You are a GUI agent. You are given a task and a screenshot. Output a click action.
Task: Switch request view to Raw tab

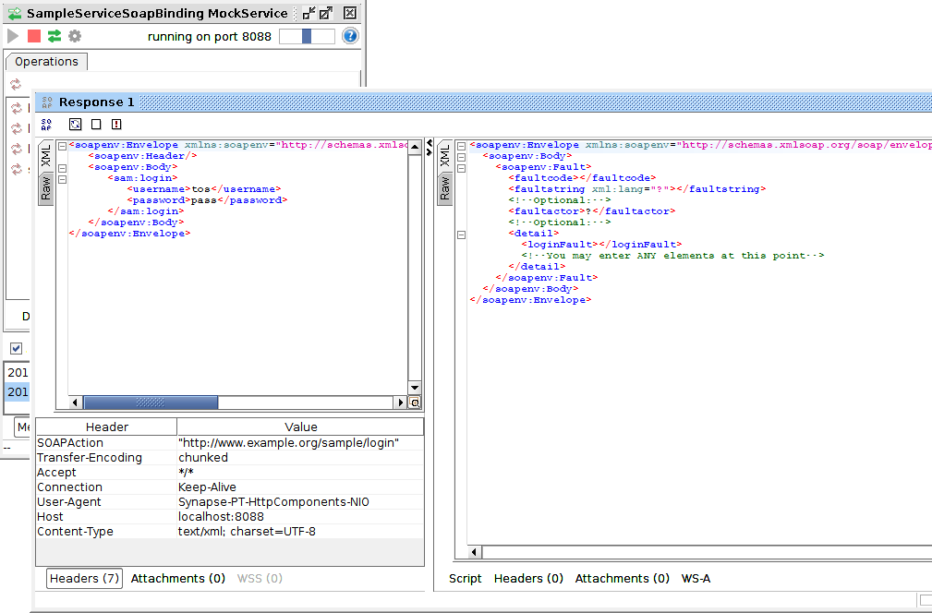44,188
